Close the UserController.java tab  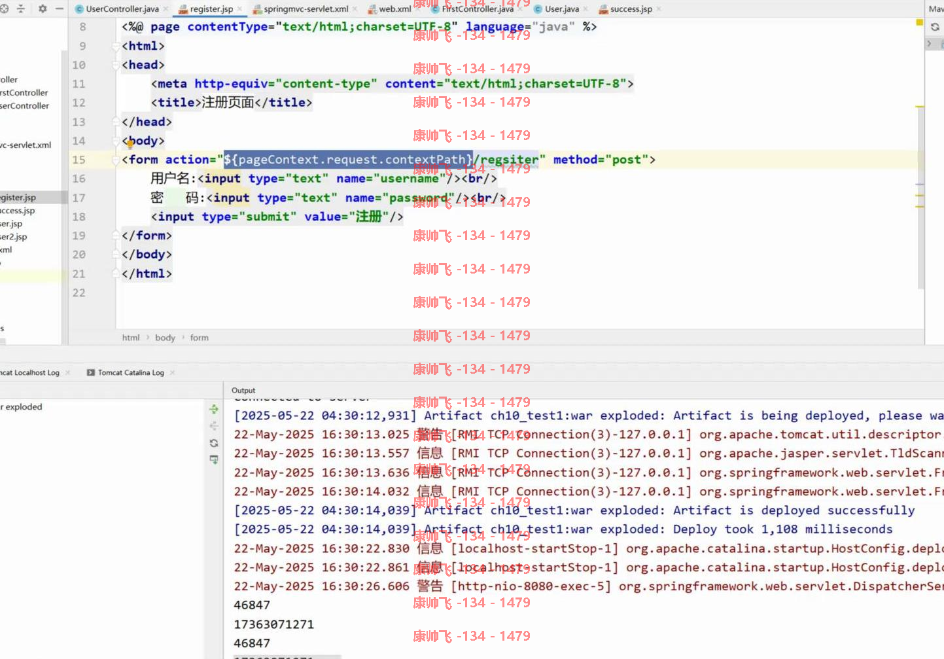(165, 9)
